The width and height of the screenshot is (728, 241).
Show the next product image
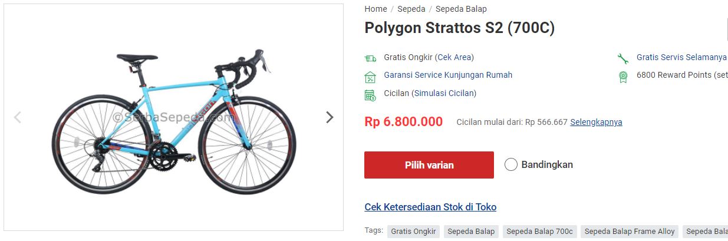[x=330, y=117]
